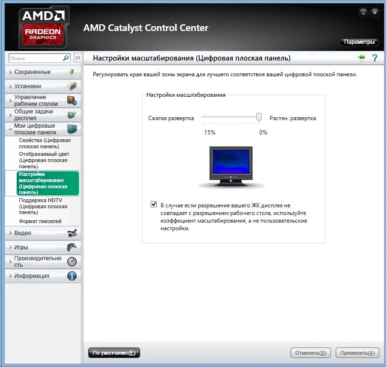The width and height of the screenshot is (386, 367).
Task: Click the Применить(А) button
Action: 357,353
